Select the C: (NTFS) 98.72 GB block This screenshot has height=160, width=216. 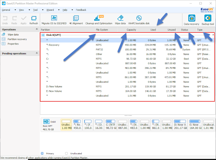[x=110, y=125]
